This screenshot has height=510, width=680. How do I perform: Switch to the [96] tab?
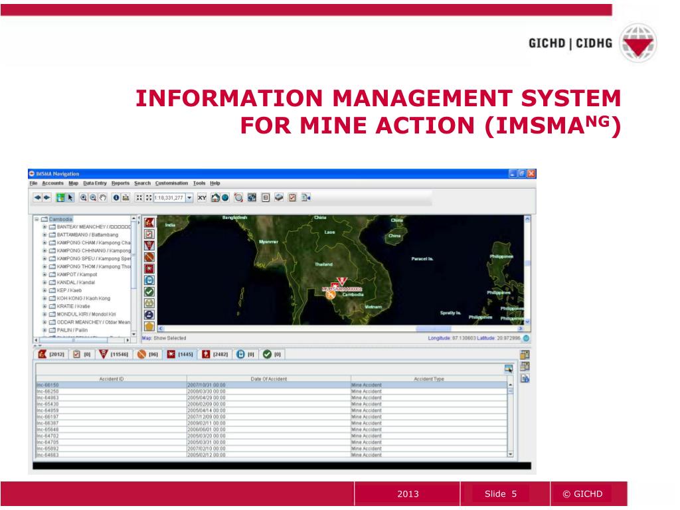[148, 355]
